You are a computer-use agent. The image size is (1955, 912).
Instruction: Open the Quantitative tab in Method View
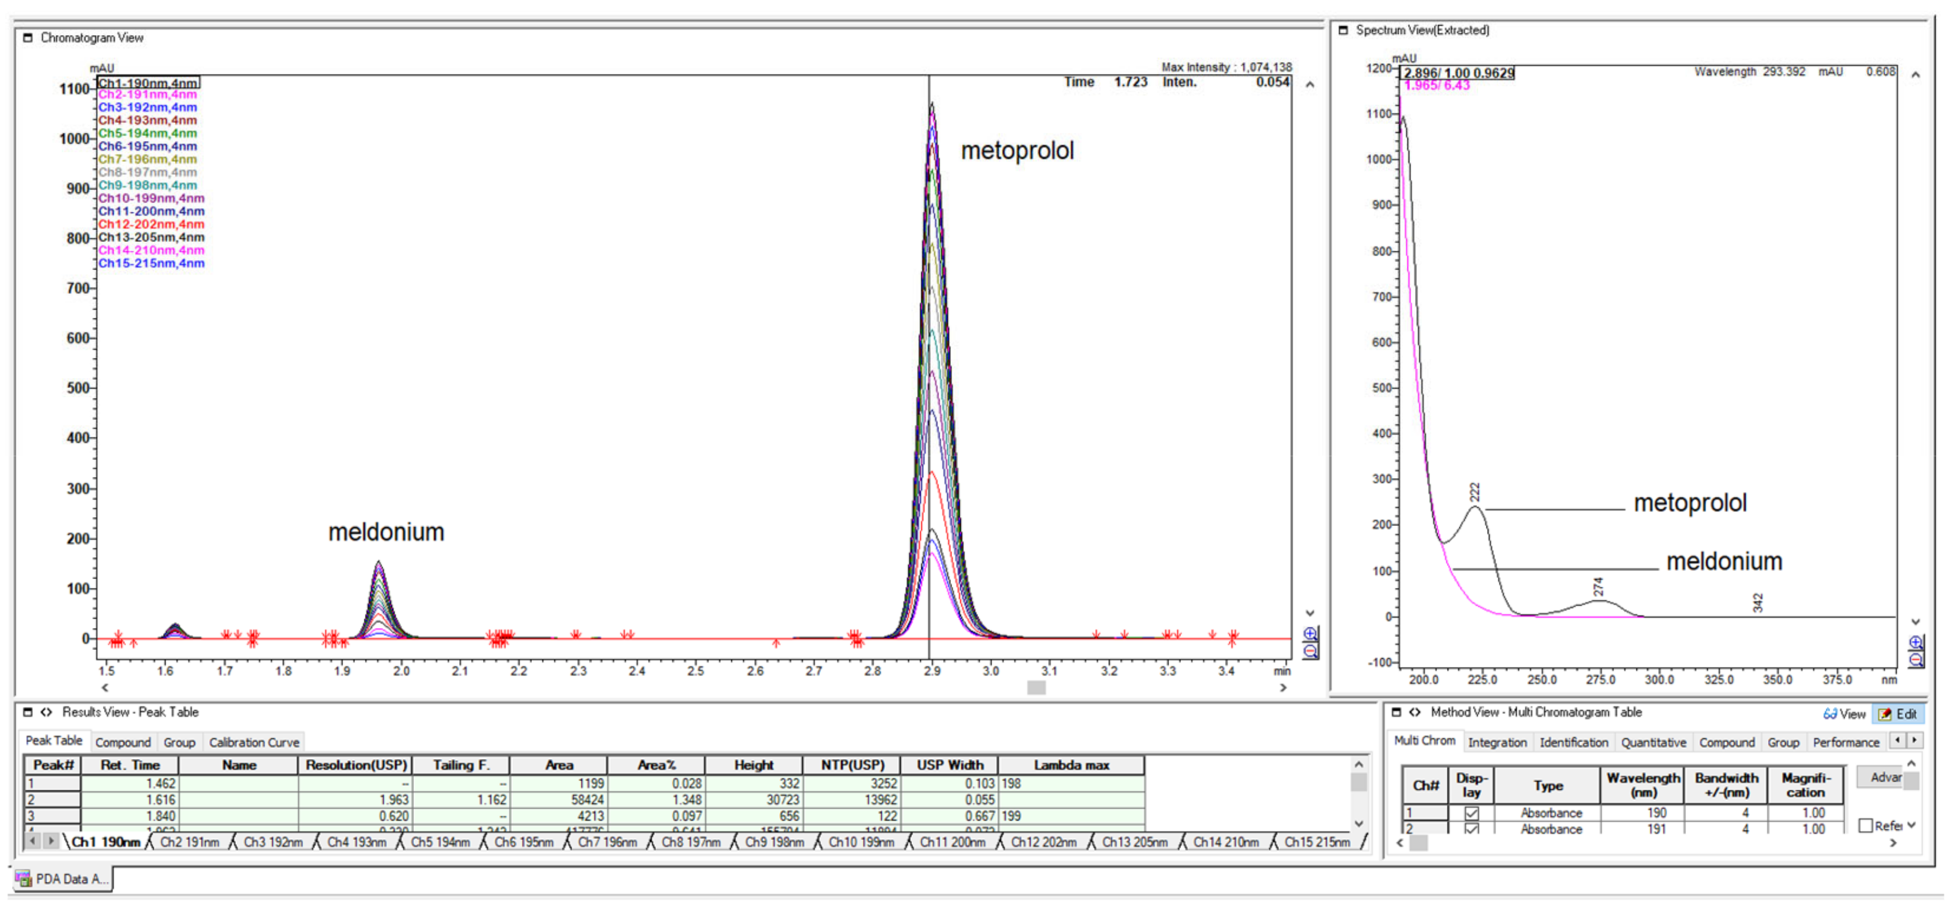[1652, 742]
